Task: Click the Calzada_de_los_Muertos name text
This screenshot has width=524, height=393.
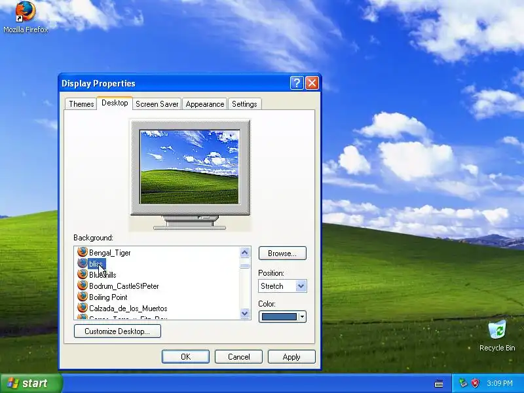Action: click(128, 309)
